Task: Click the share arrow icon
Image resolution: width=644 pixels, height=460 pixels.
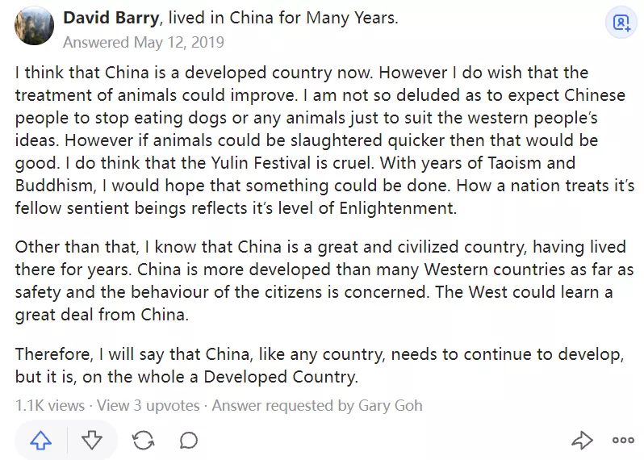Action: (x=581, y=440)
